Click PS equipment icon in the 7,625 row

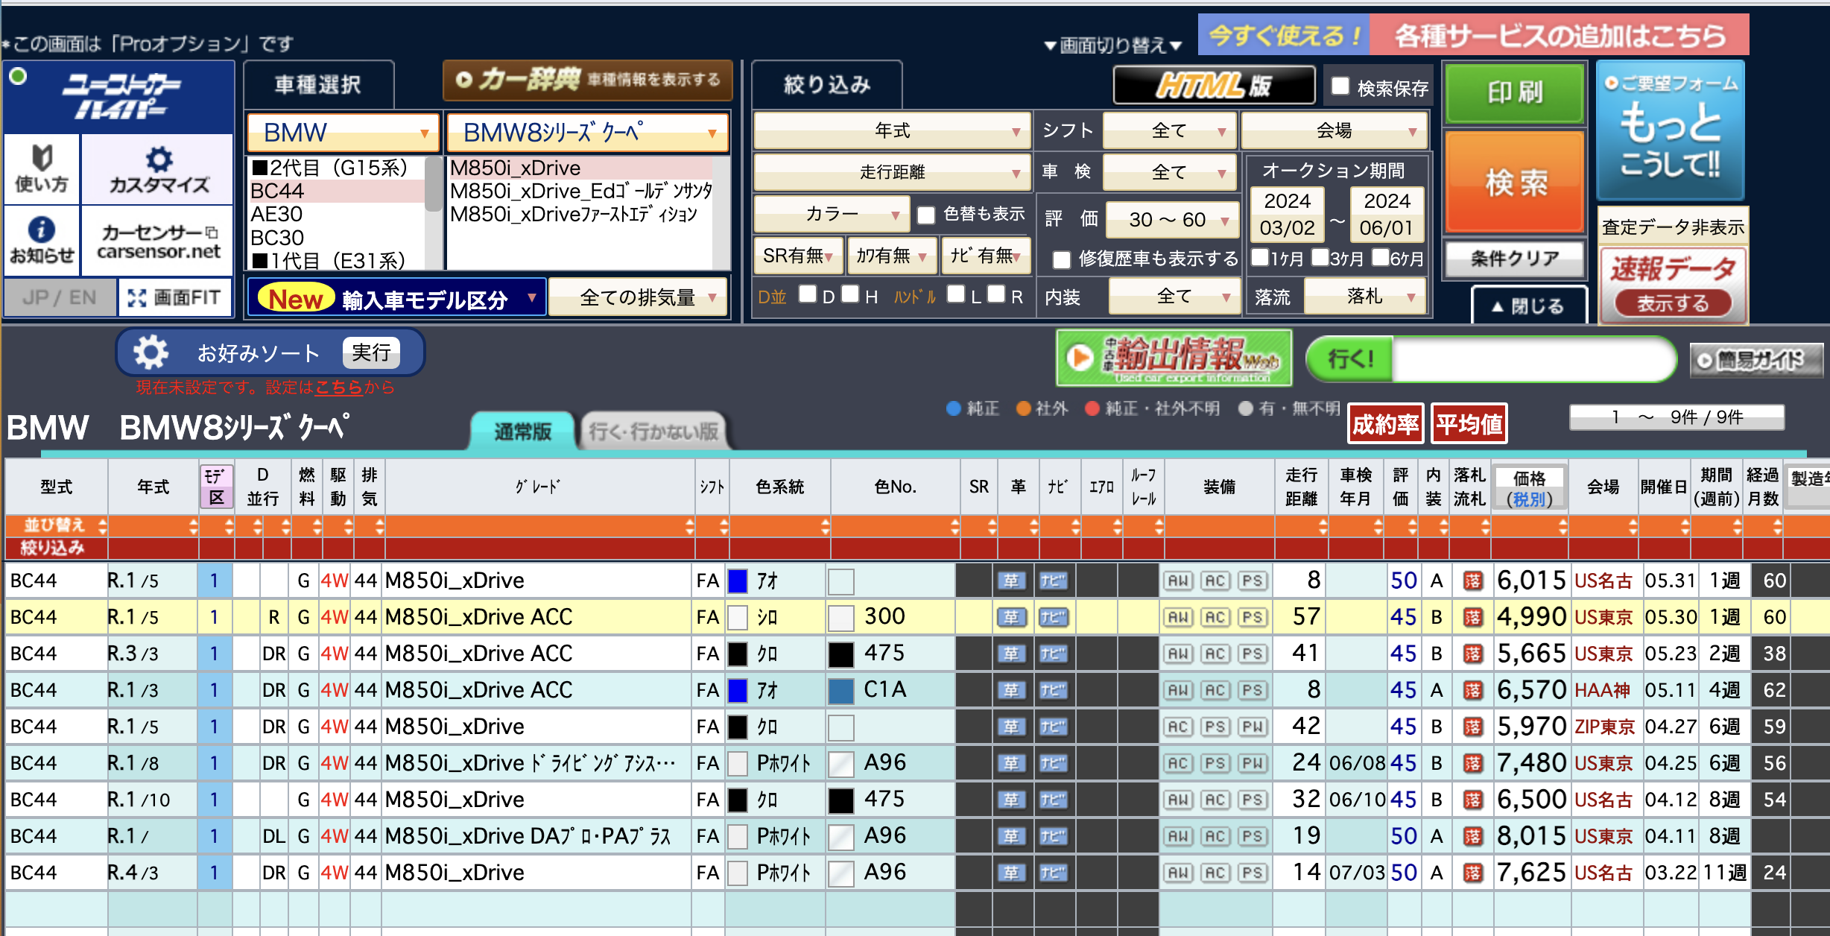[x=1253, y=873]
